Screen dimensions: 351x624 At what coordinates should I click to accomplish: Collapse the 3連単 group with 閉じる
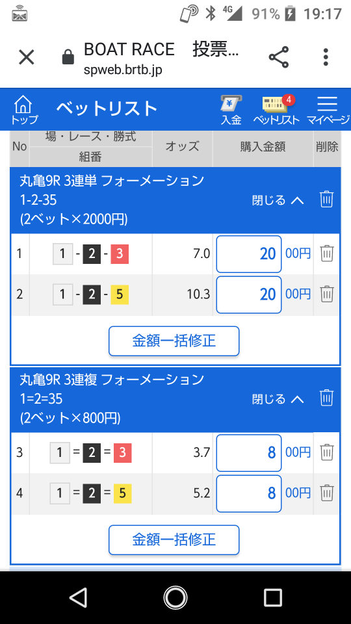click(x=278, y=200)
